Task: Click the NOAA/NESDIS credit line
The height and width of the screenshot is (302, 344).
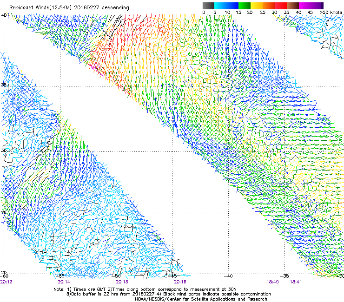Action: pos(201,299)
